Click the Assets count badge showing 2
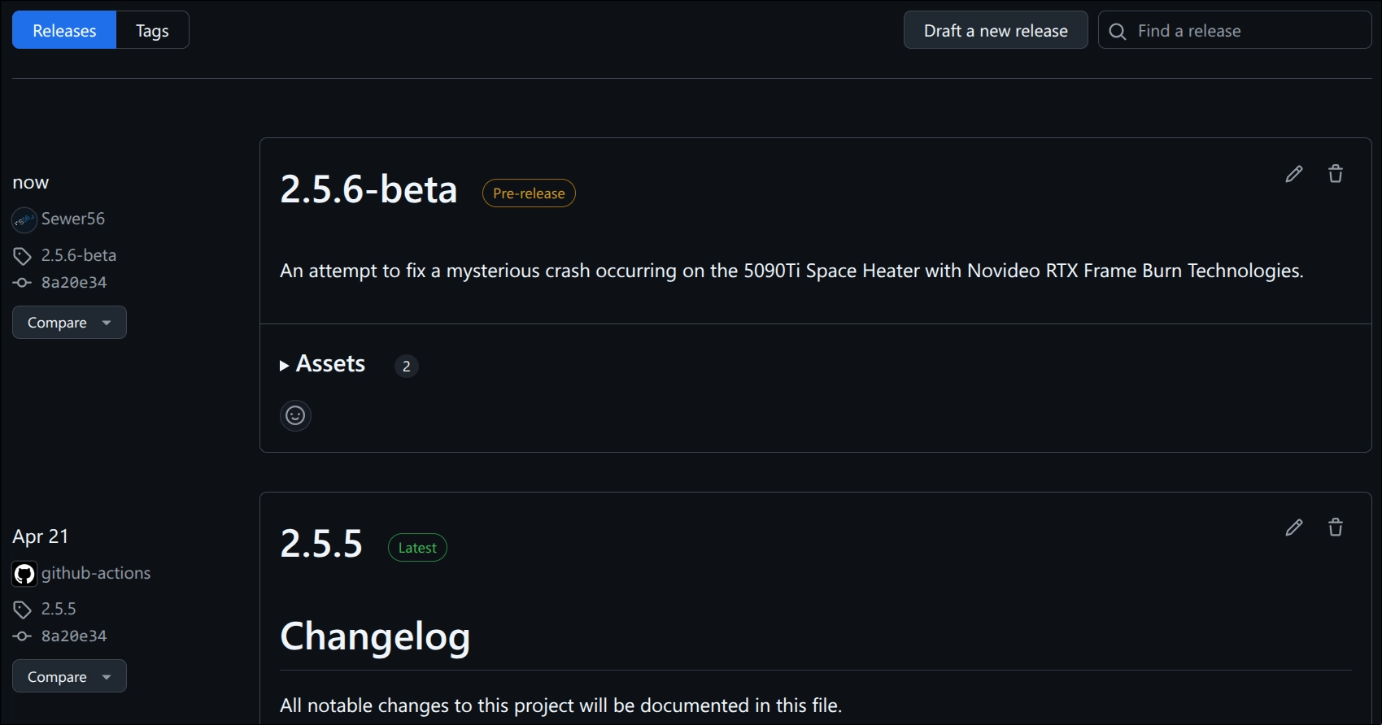The image size is (1382, 725). (x=407, y=367)
